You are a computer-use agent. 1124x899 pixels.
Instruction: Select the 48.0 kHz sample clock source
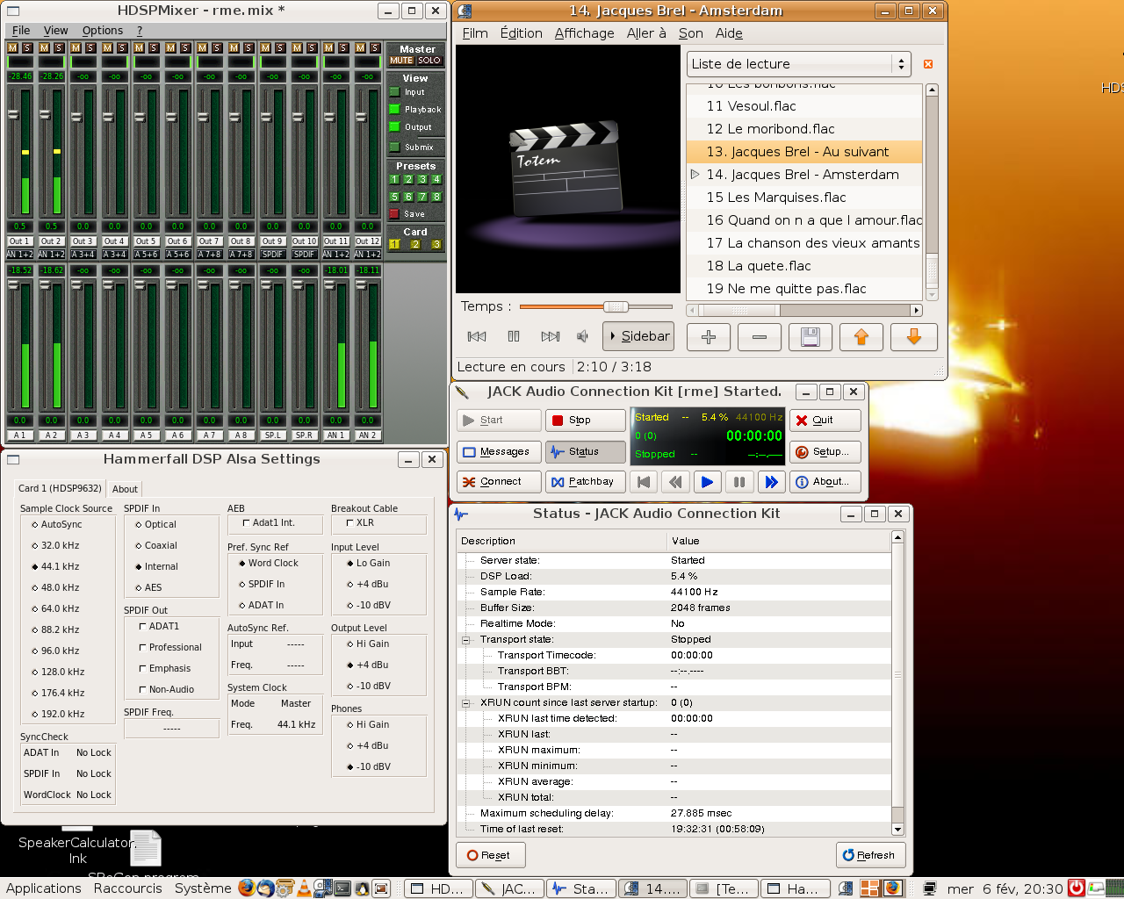point(55,587)
